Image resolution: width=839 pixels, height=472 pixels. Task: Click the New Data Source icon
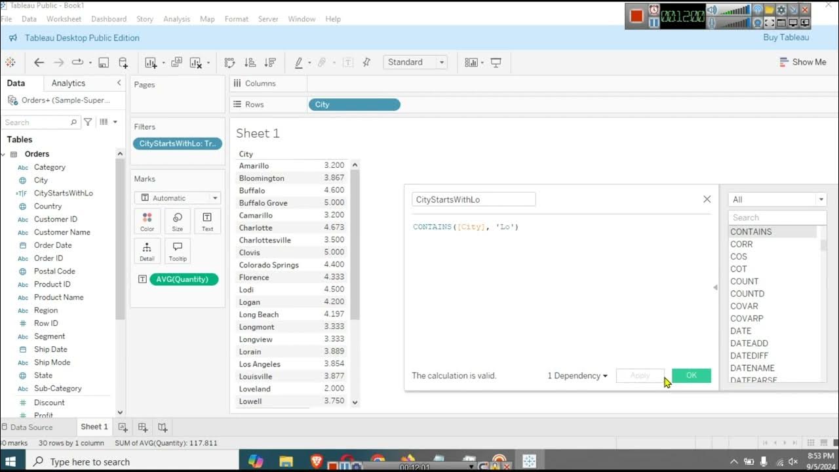click(123, 62)
